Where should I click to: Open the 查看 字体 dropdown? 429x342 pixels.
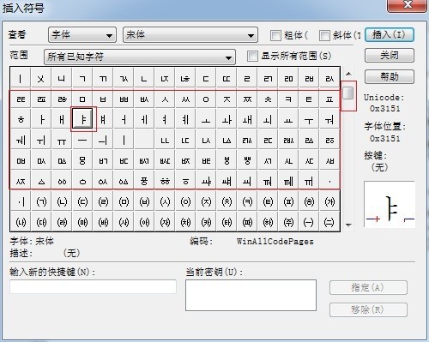(82, 35)
